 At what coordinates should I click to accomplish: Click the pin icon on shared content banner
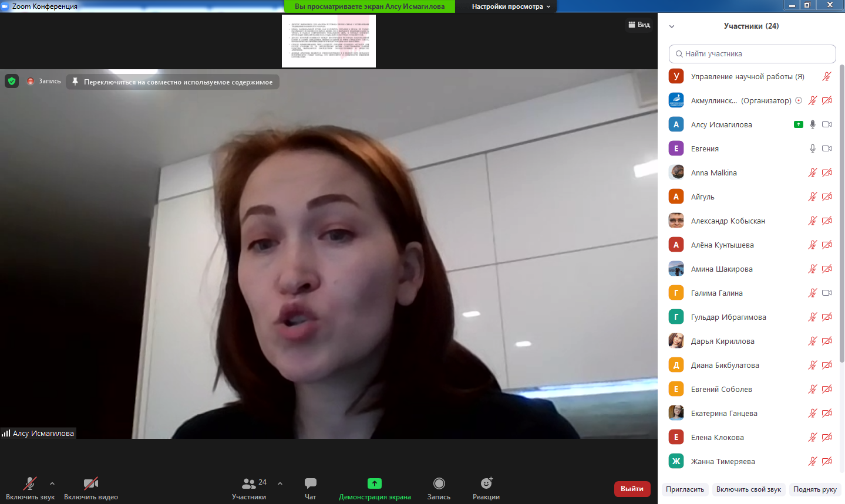(x=75, y=82)
